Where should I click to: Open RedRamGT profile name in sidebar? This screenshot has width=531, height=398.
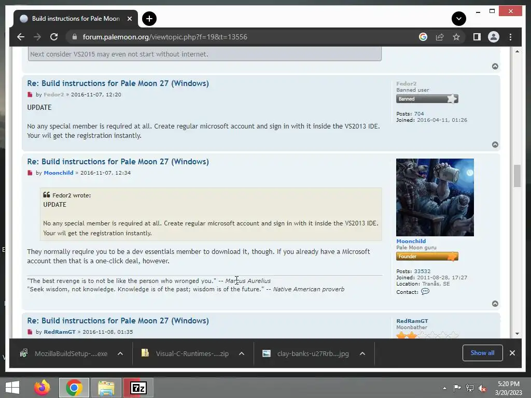pyautogui.click(x=412, y=321)
